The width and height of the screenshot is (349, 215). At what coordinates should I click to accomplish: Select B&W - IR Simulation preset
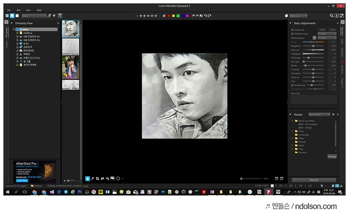point(308,124)
